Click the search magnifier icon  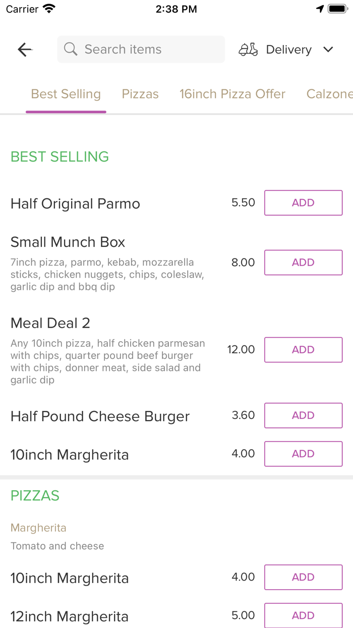tap(71, 49)
